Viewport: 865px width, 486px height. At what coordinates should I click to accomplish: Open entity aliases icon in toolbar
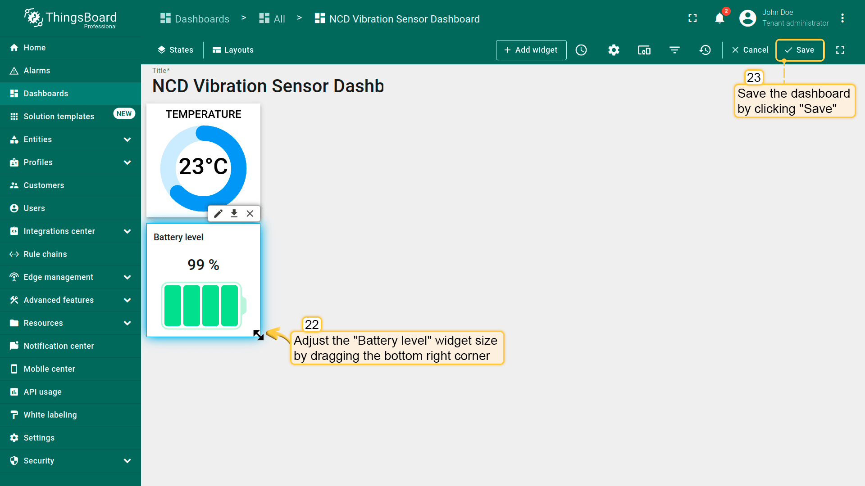[644, 50]
